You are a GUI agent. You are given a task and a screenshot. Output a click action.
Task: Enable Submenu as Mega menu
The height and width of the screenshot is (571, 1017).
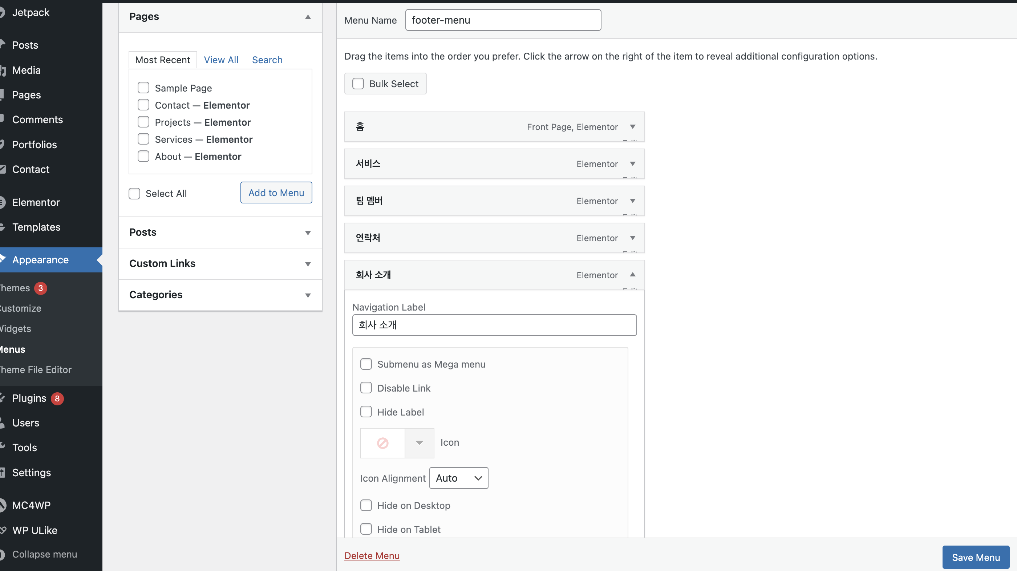366,364
